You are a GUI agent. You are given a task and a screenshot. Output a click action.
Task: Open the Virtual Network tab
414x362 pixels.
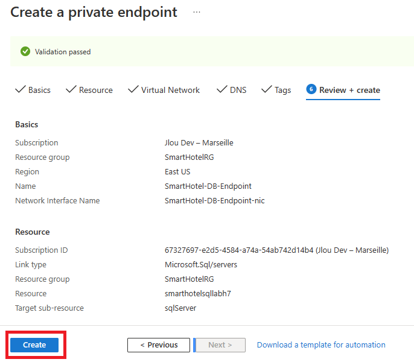tap(164, 90)
